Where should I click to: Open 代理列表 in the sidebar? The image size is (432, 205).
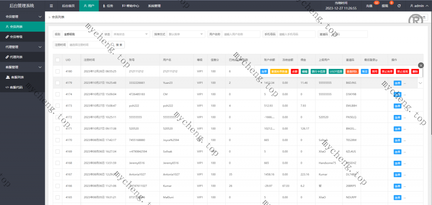(x=16, y=57)
